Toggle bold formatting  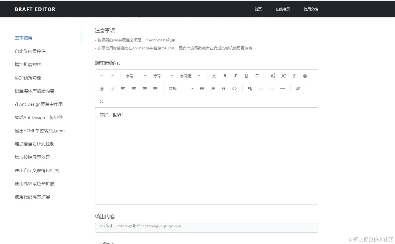click(x=225, y=76)
